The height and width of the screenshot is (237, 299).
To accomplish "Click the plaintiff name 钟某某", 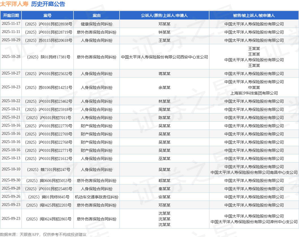I will tap(164, 32).
